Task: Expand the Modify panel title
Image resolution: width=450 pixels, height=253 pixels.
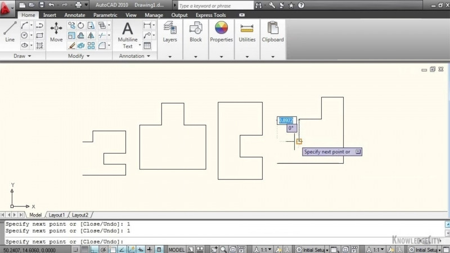Action: click(x=79, y=56)
